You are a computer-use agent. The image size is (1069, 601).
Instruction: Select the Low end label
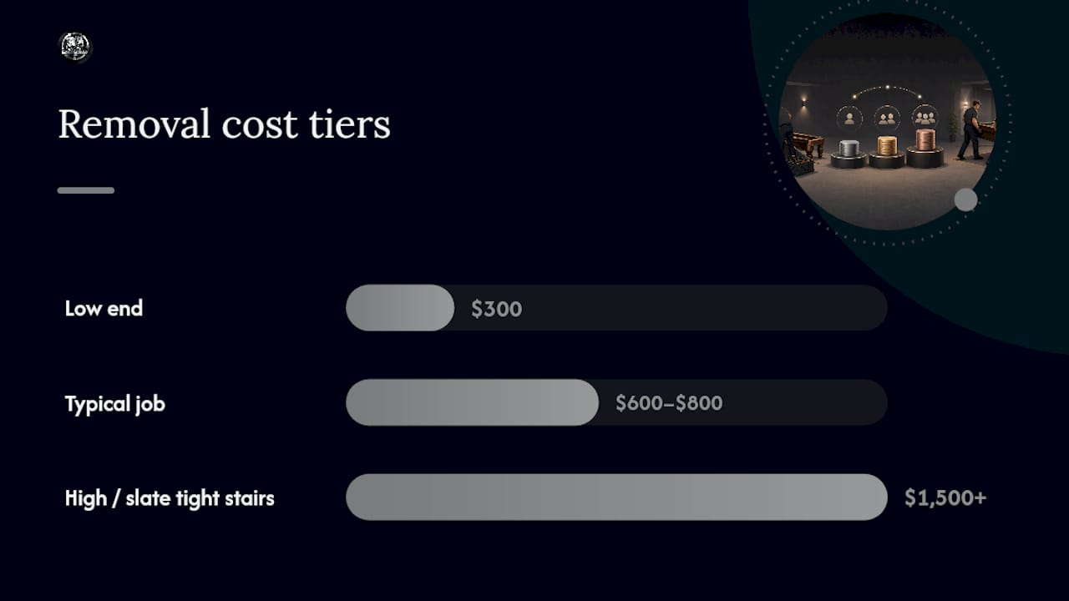(x=104, y=308)
